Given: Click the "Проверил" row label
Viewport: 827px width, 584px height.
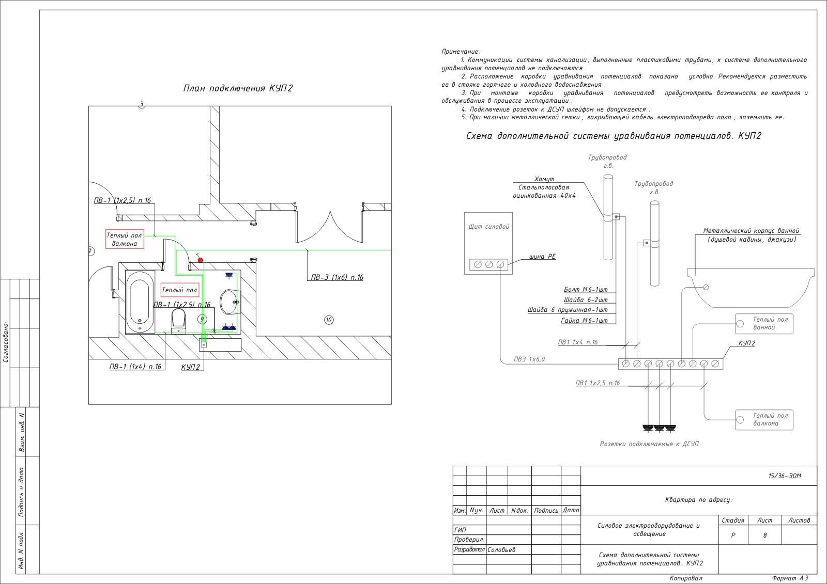Looking at the screenshot, I should (469, 540).
